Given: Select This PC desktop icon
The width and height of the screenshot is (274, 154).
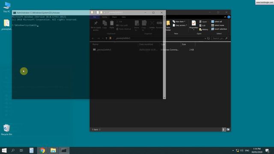Looking at the screenshot, I should 7,7.
